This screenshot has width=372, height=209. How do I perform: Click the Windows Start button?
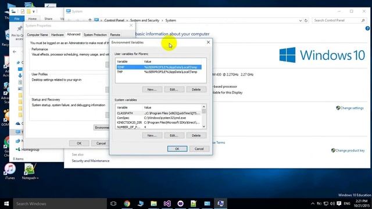(6, 204)
